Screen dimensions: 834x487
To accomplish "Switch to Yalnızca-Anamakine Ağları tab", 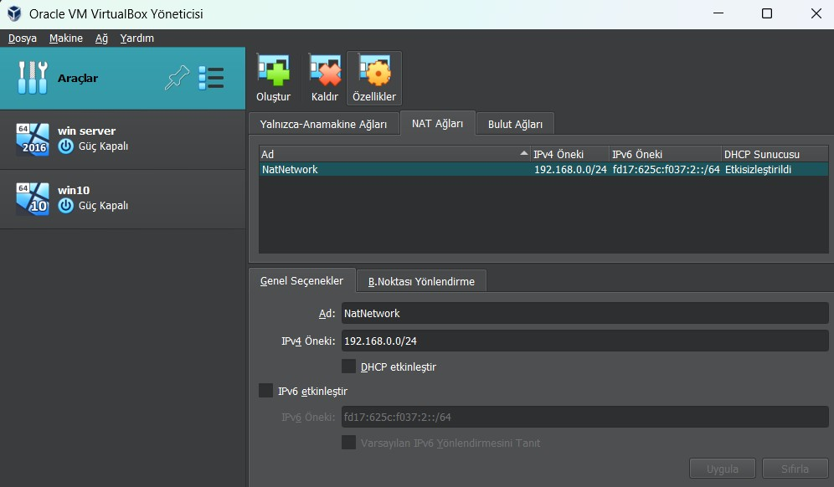I will (323, 124).
